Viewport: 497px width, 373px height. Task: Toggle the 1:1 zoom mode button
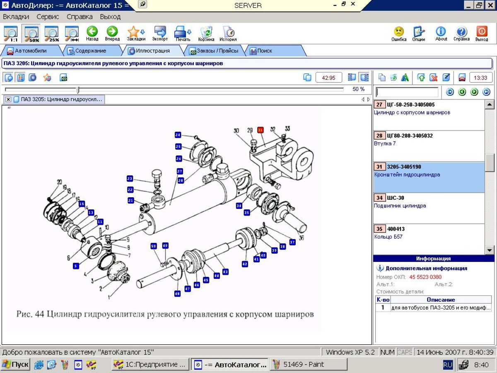tap(11, 34)
